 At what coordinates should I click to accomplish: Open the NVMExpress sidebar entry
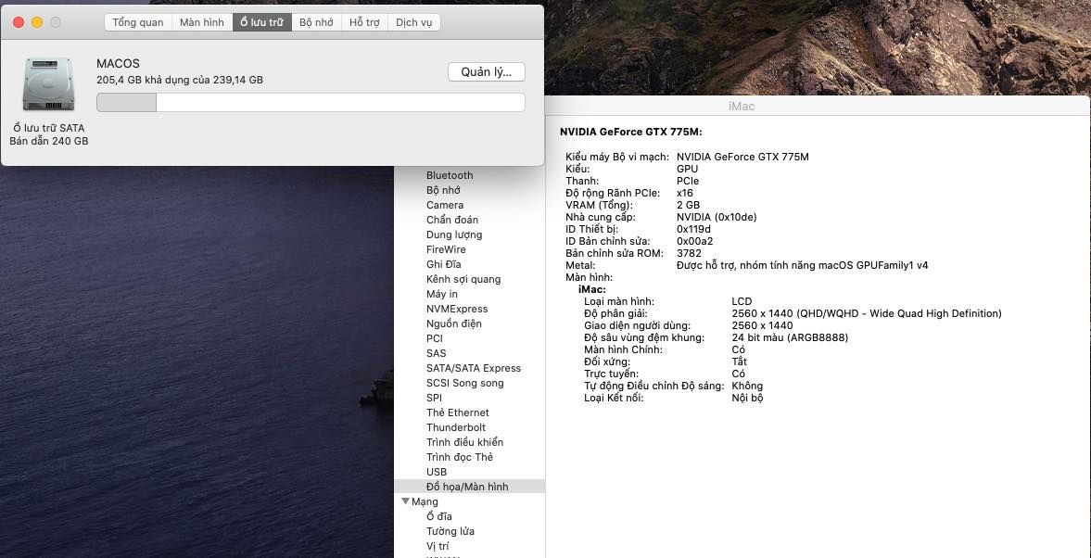457,309
